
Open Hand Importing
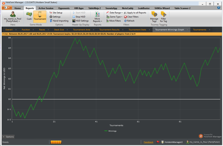click(x=59, y=21)
